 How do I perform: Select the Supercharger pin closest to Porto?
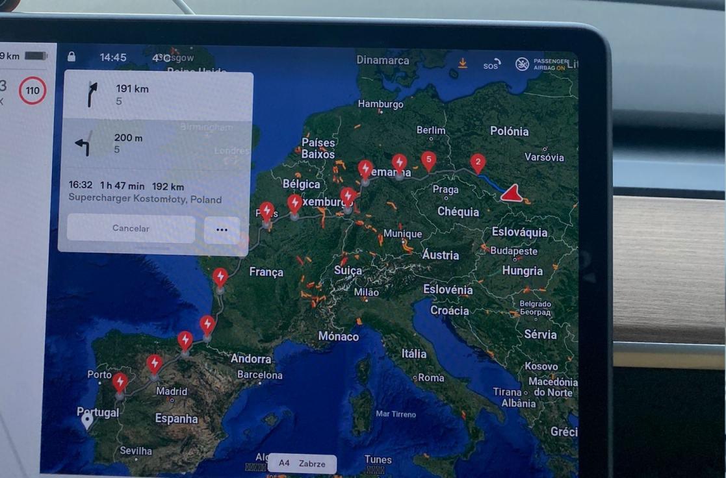coord(120,382)
